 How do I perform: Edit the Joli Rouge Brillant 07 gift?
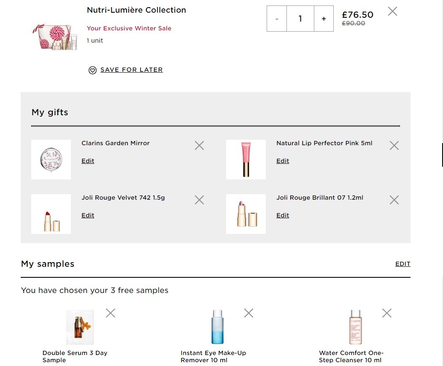283,215
